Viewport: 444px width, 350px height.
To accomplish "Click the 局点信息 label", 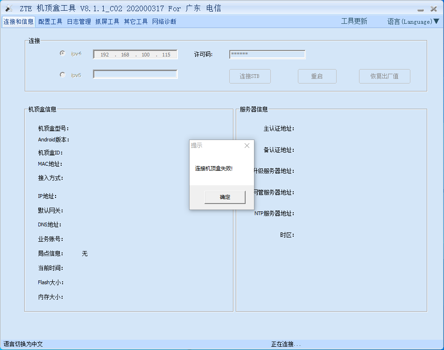I will (x=50, y=253).
